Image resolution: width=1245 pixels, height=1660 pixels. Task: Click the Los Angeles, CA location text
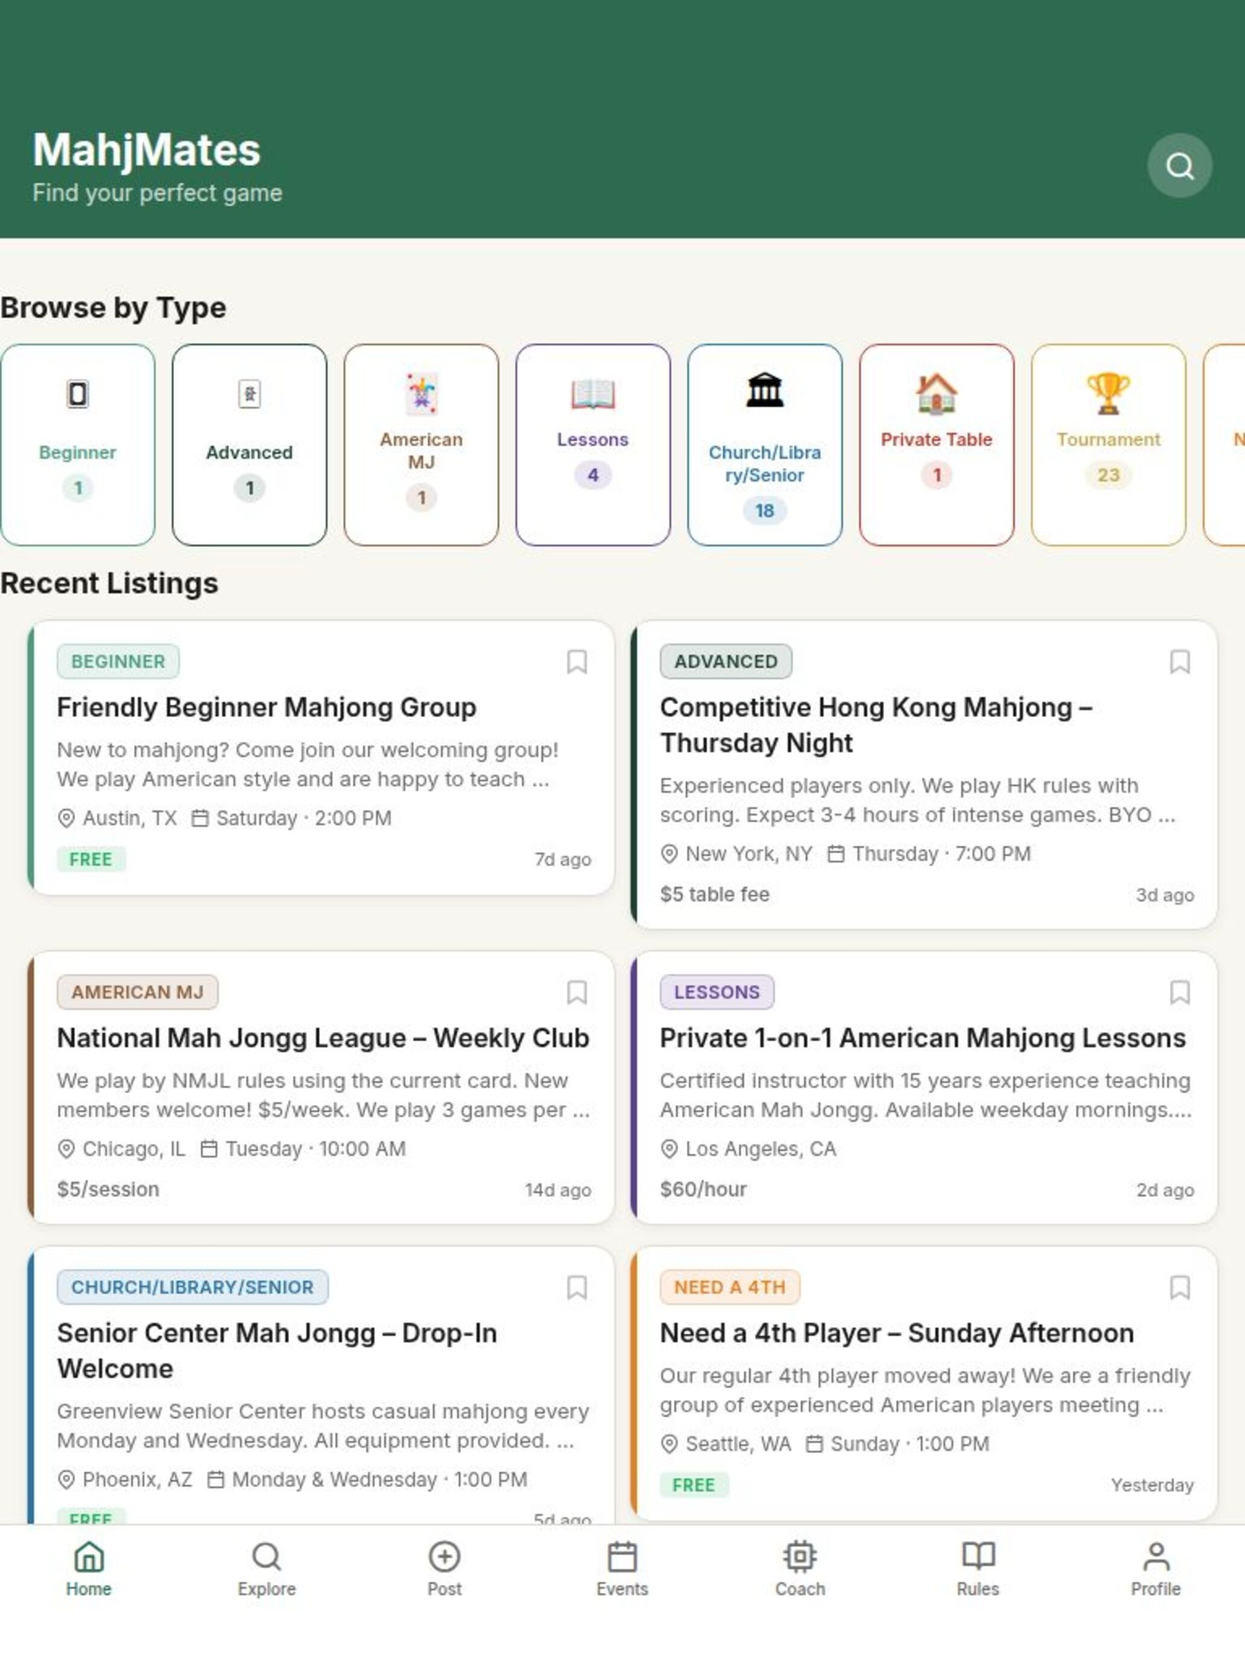click(x=760, y=1149)
